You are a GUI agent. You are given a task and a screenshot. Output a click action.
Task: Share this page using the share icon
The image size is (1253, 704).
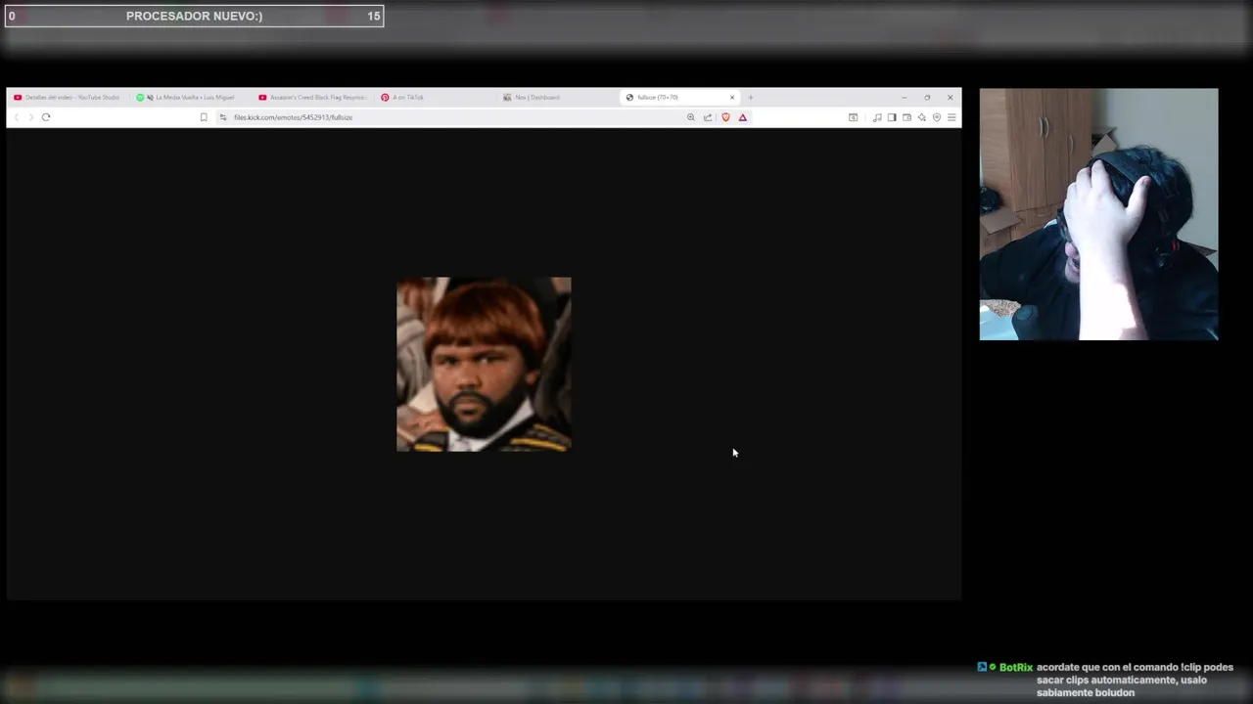(x=708, y=117)
